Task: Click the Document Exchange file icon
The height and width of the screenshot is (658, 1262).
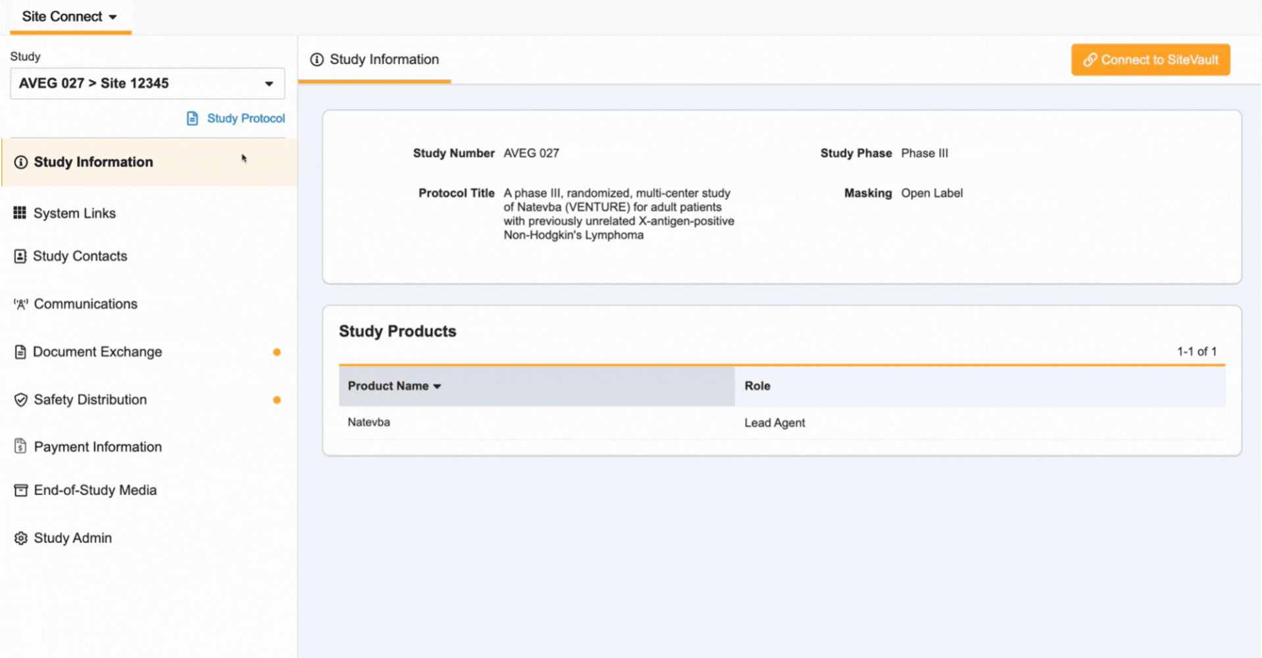Action: (x=20, y=352)
